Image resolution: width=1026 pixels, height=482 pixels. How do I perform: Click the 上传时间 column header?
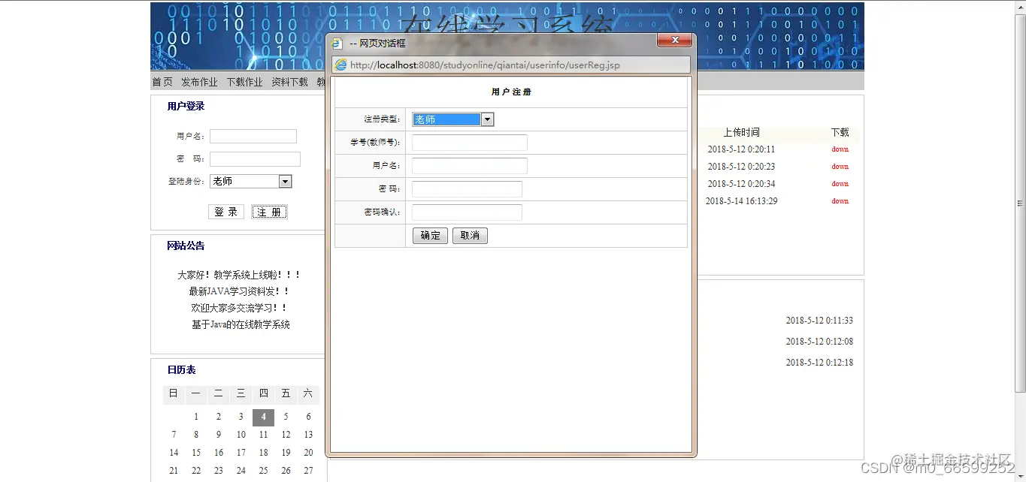pos(741,132)
